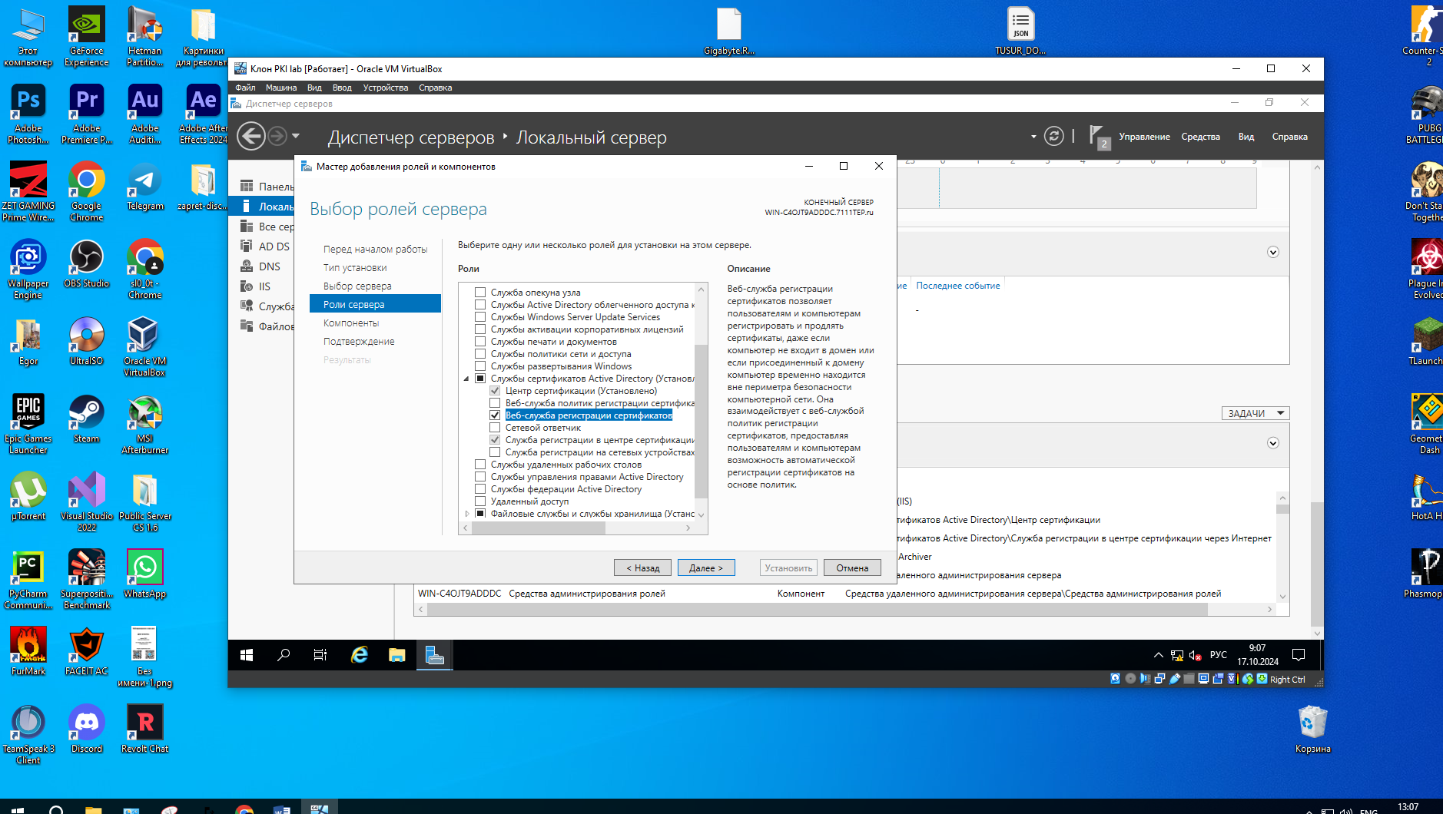Click the Server Manager back arrow

tap(251, 137)
